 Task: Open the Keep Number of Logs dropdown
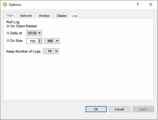[x=51, y=51]
